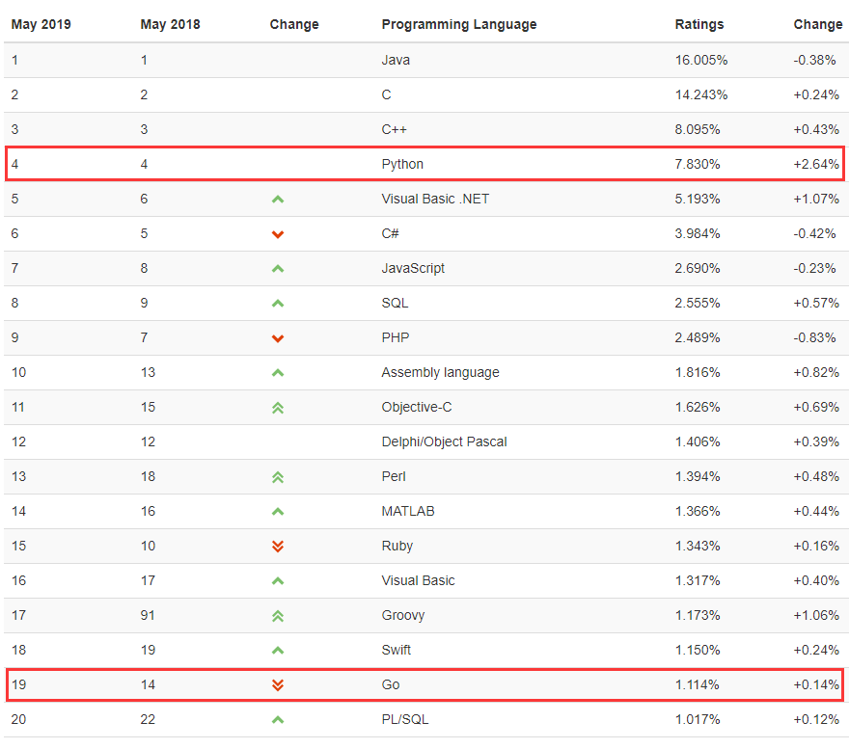849x749 pixels.
Task: Click the 16.005% rating for Java
Action: coord(701,60)
